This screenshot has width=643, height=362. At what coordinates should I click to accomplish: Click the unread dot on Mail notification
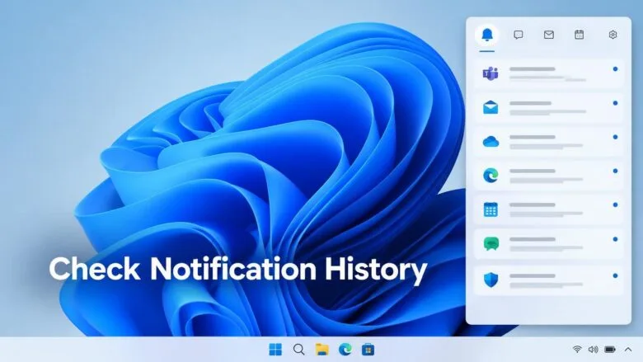coord(615,103)
